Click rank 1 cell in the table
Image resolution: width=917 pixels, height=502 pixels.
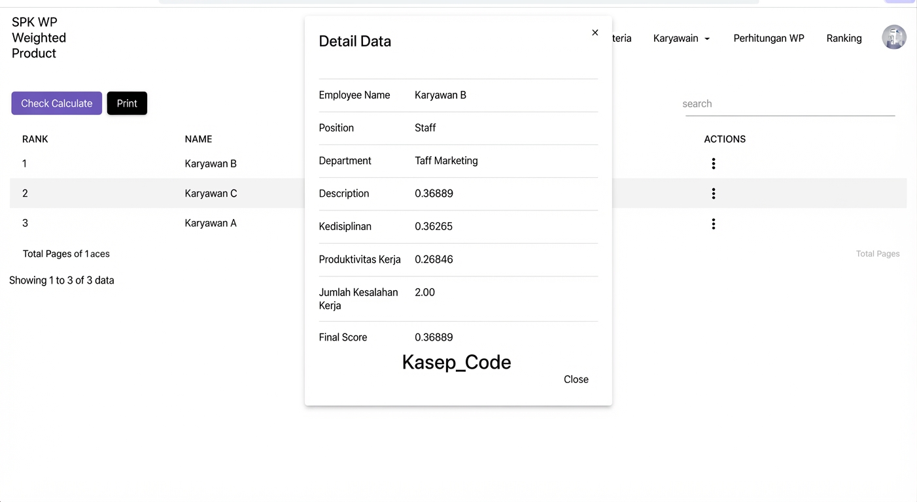click(x=24, y=164)
